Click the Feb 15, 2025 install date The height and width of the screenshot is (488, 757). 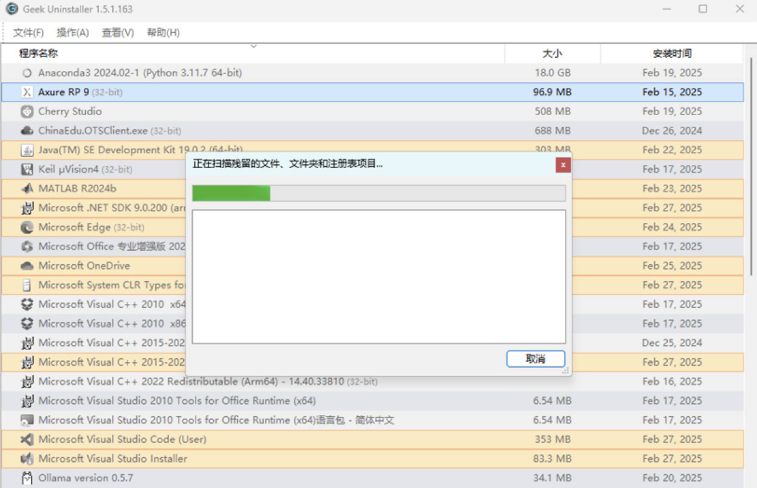672,92
